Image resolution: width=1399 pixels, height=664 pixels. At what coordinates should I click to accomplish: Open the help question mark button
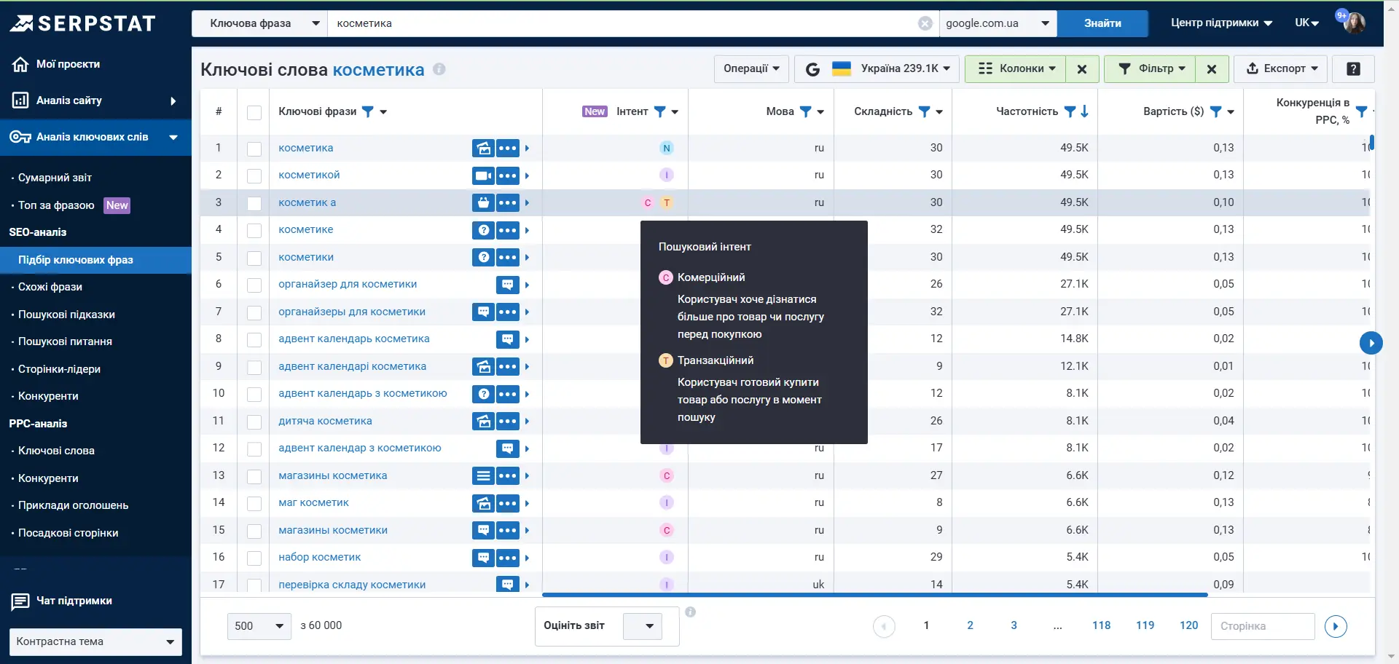pos(1353,69)
